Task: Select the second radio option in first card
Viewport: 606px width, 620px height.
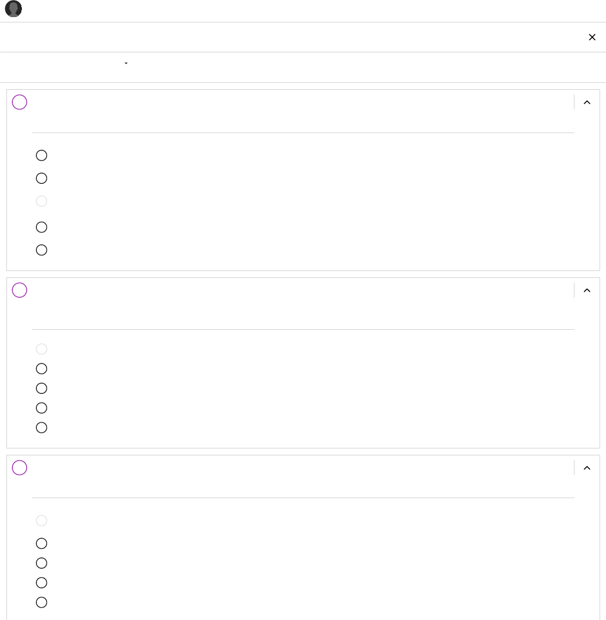Action: (42, 179)
